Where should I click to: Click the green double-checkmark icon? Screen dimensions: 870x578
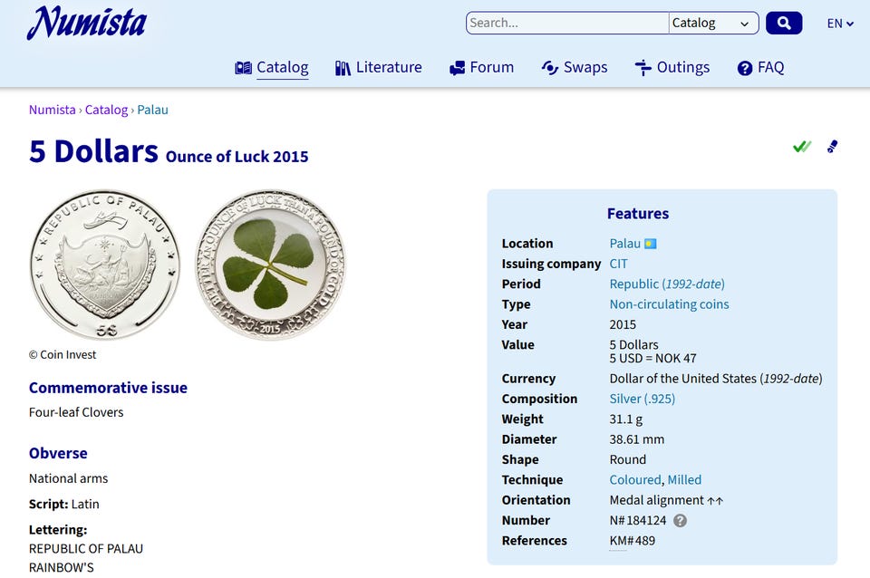[802, 147]
